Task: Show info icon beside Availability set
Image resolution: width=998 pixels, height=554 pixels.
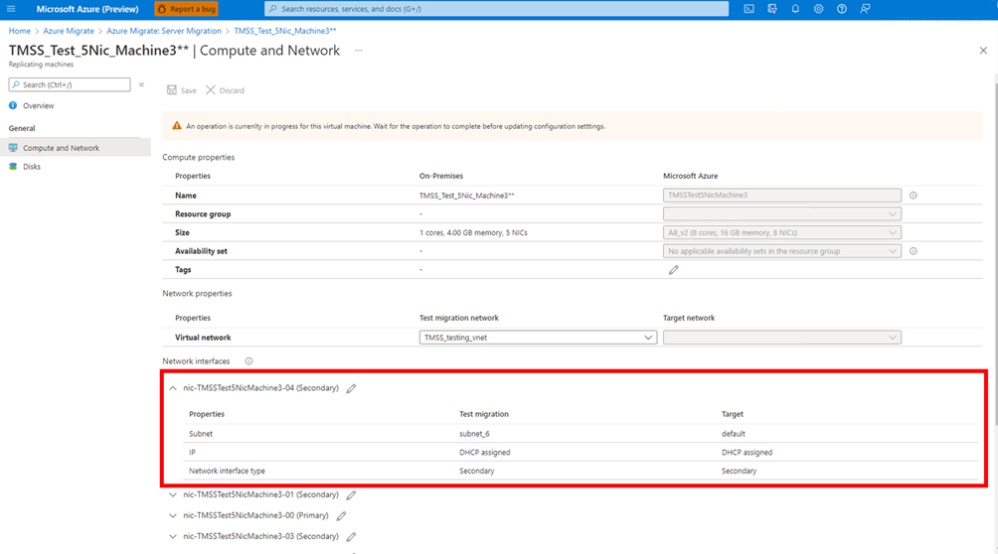Action: click(913, 251)
